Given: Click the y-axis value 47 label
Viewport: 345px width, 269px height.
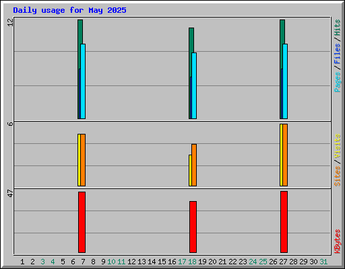Looking at the screenshot, I should [10, 194].
